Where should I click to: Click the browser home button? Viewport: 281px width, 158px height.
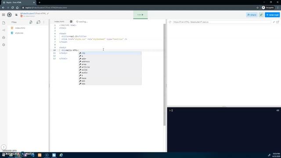[17, 8]
